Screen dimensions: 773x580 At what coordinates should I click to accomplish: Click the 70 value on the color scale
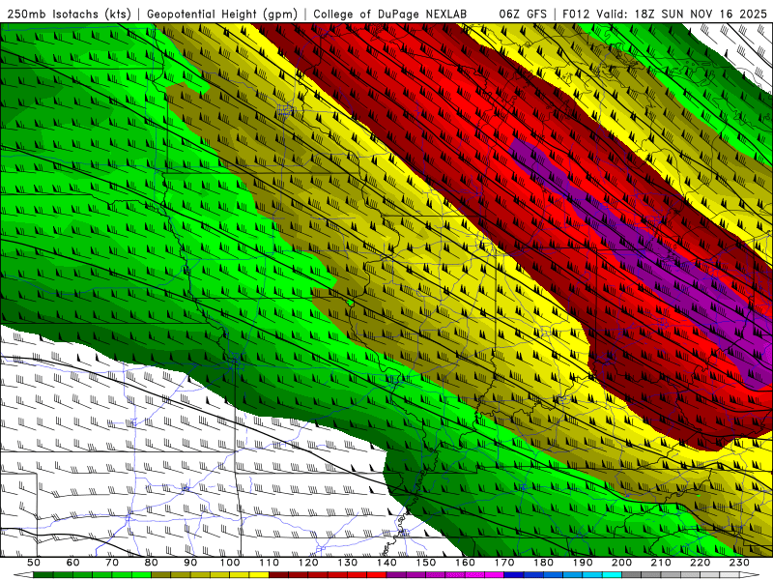pos(112,563)
